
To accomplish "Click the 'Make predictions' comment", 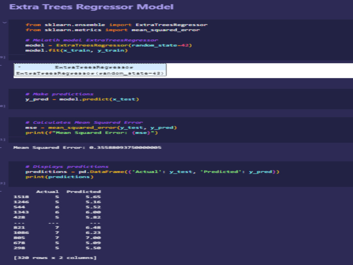I will tap(59, 94).
